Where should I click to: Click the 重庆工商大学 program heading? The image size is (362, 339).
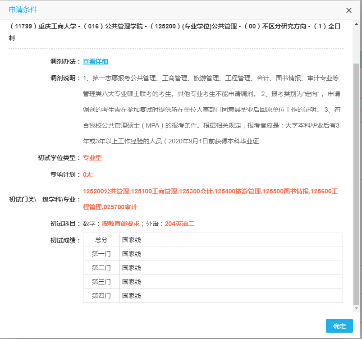(175, 32)
